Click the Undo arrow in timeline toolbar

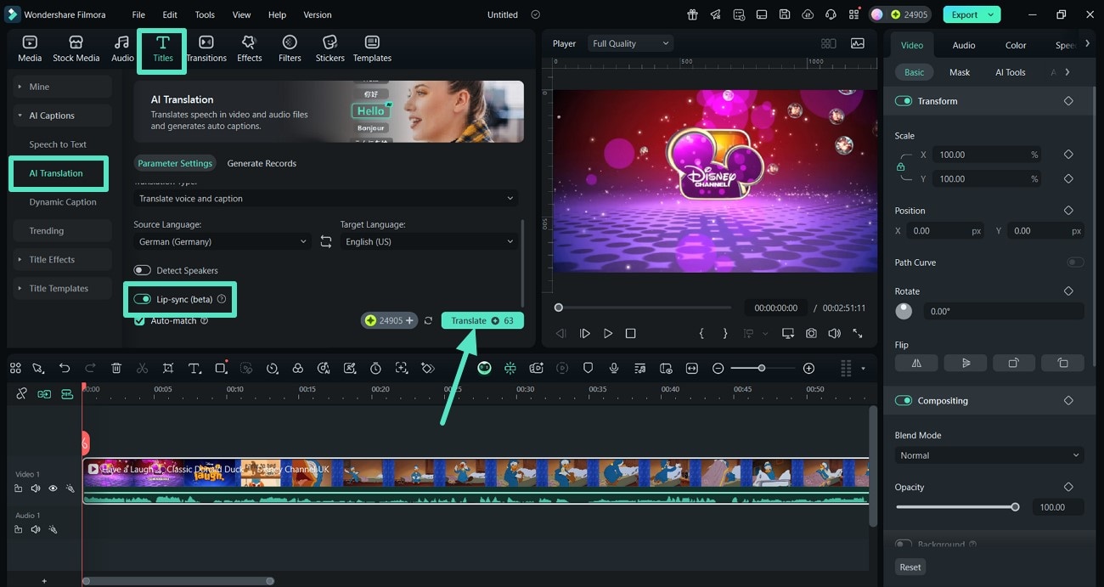pyautogui.click(x=65, y=368)
